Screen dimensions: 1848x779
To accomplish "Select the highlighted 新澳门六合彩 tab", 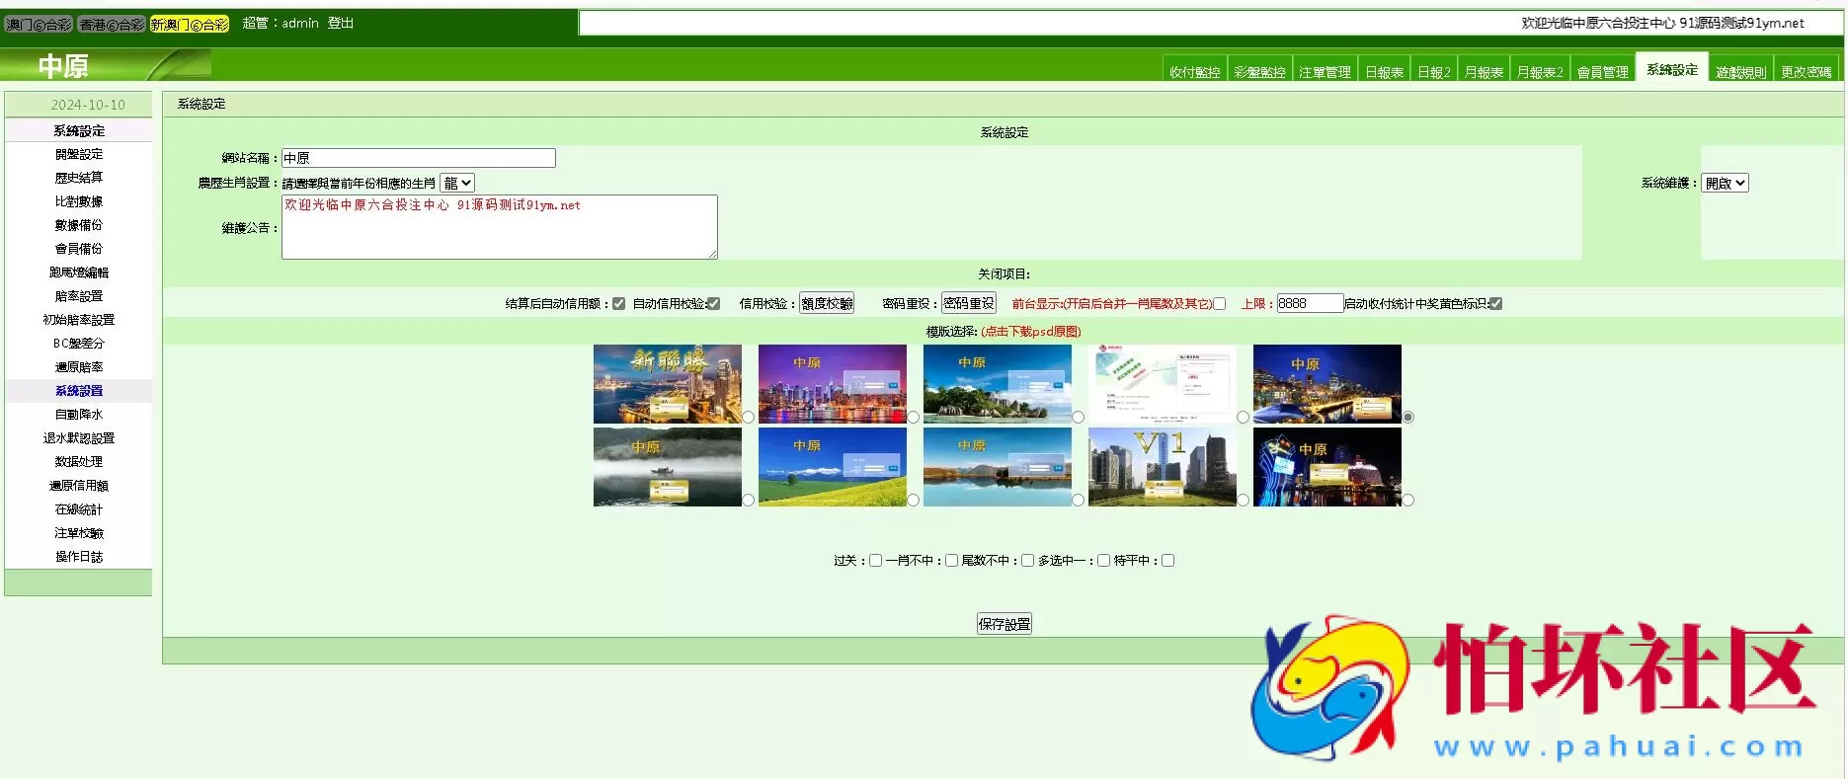I will pos(190,24).
